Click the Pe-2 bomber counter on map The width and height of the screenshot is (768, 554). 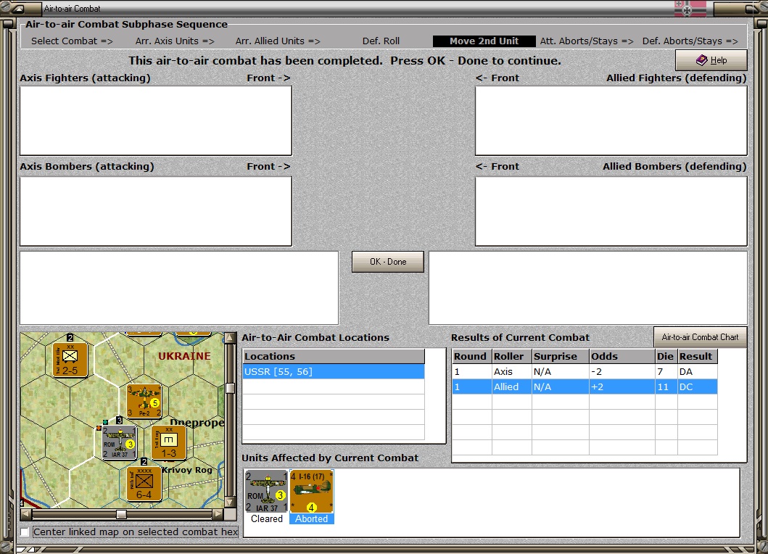coord(144,401)
